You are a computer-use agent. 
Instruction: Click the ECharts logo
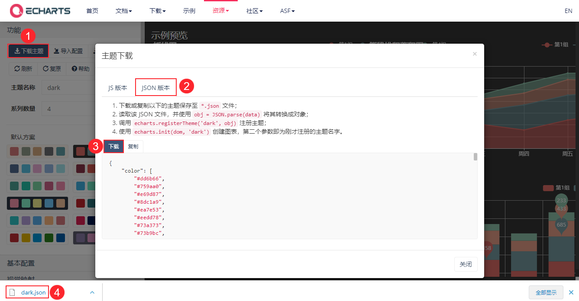pyautogui.click(x=40, y=10)
